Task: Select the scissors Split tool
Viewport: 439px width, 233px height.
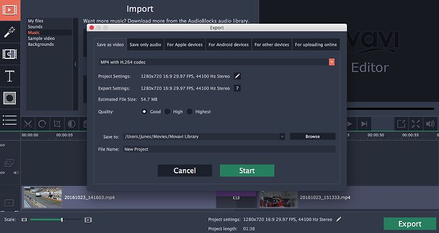Action: click(27, 123)
